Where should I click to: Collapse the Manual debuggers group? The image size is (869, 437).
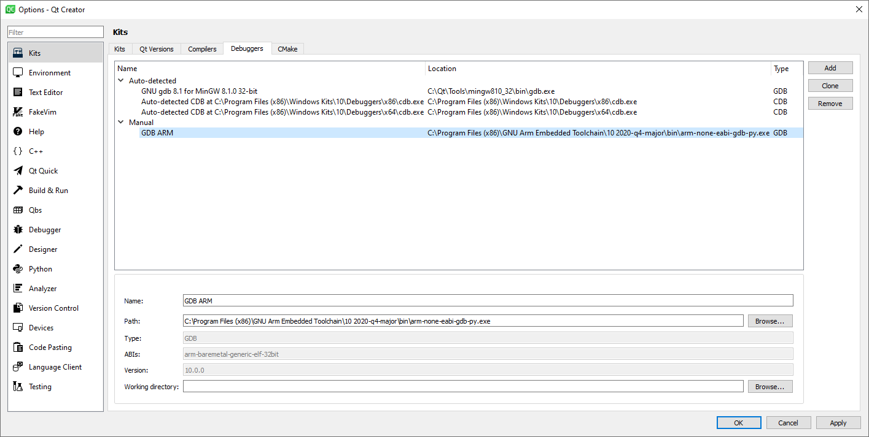click(121, 123)
